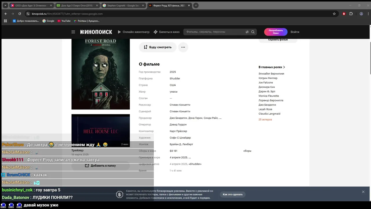Screen dimensions: 371x209
Task: Click the red extension icon in toolbar
Action: (344, 14)
